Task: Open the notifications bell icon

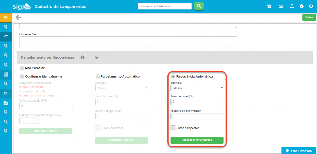Action: [292, 6]
